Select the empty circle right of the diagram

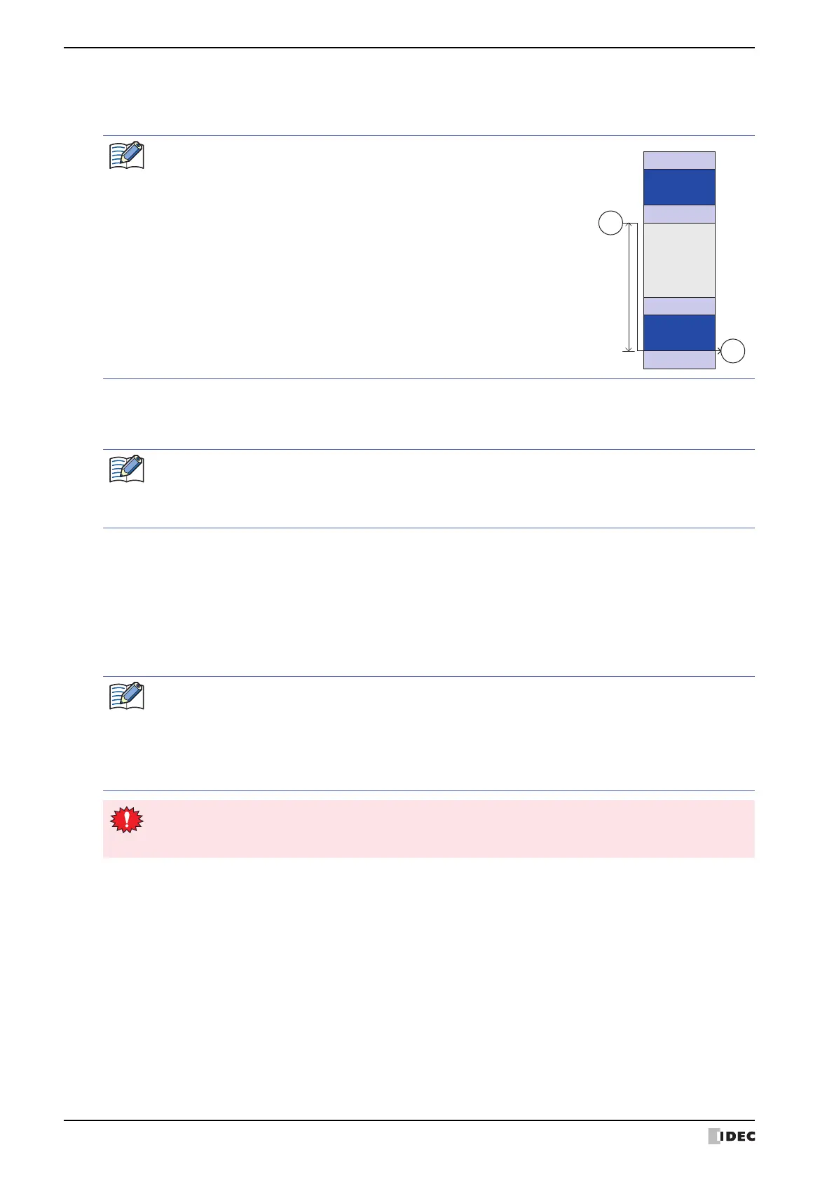click(733, 350)
